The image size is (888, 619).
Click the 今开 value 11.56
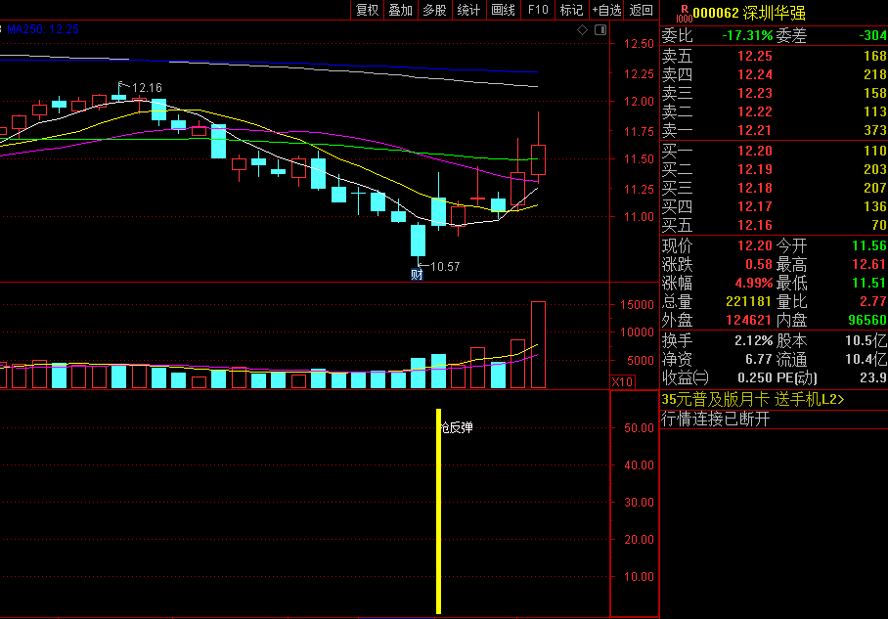pos(869,245)
